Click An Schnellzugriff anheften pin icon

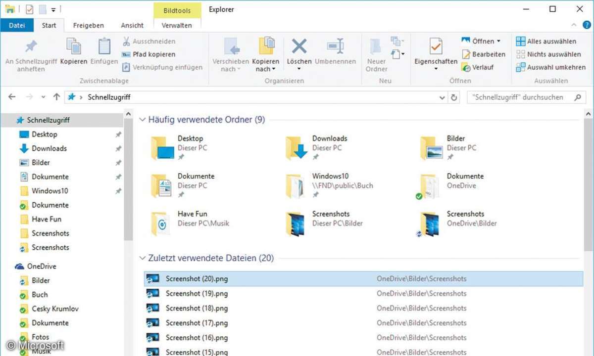click(31, 46)
